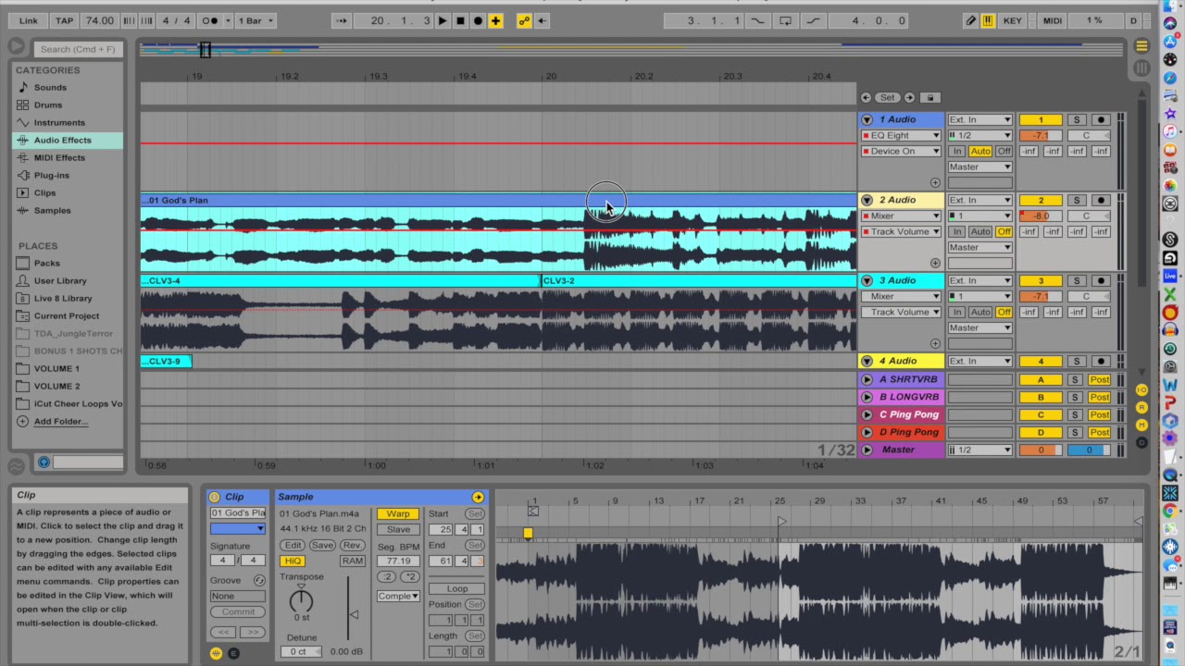Toggle the Follow playback button

coord(341,20)
